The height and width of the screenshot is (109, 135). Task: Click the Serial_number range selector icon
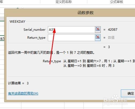pos(98,30)
